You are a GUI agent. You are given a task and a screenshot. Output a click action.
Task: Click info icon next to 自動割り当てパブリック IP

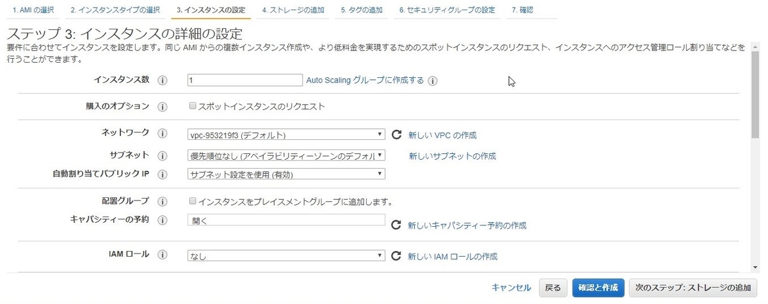coord(162,174)
